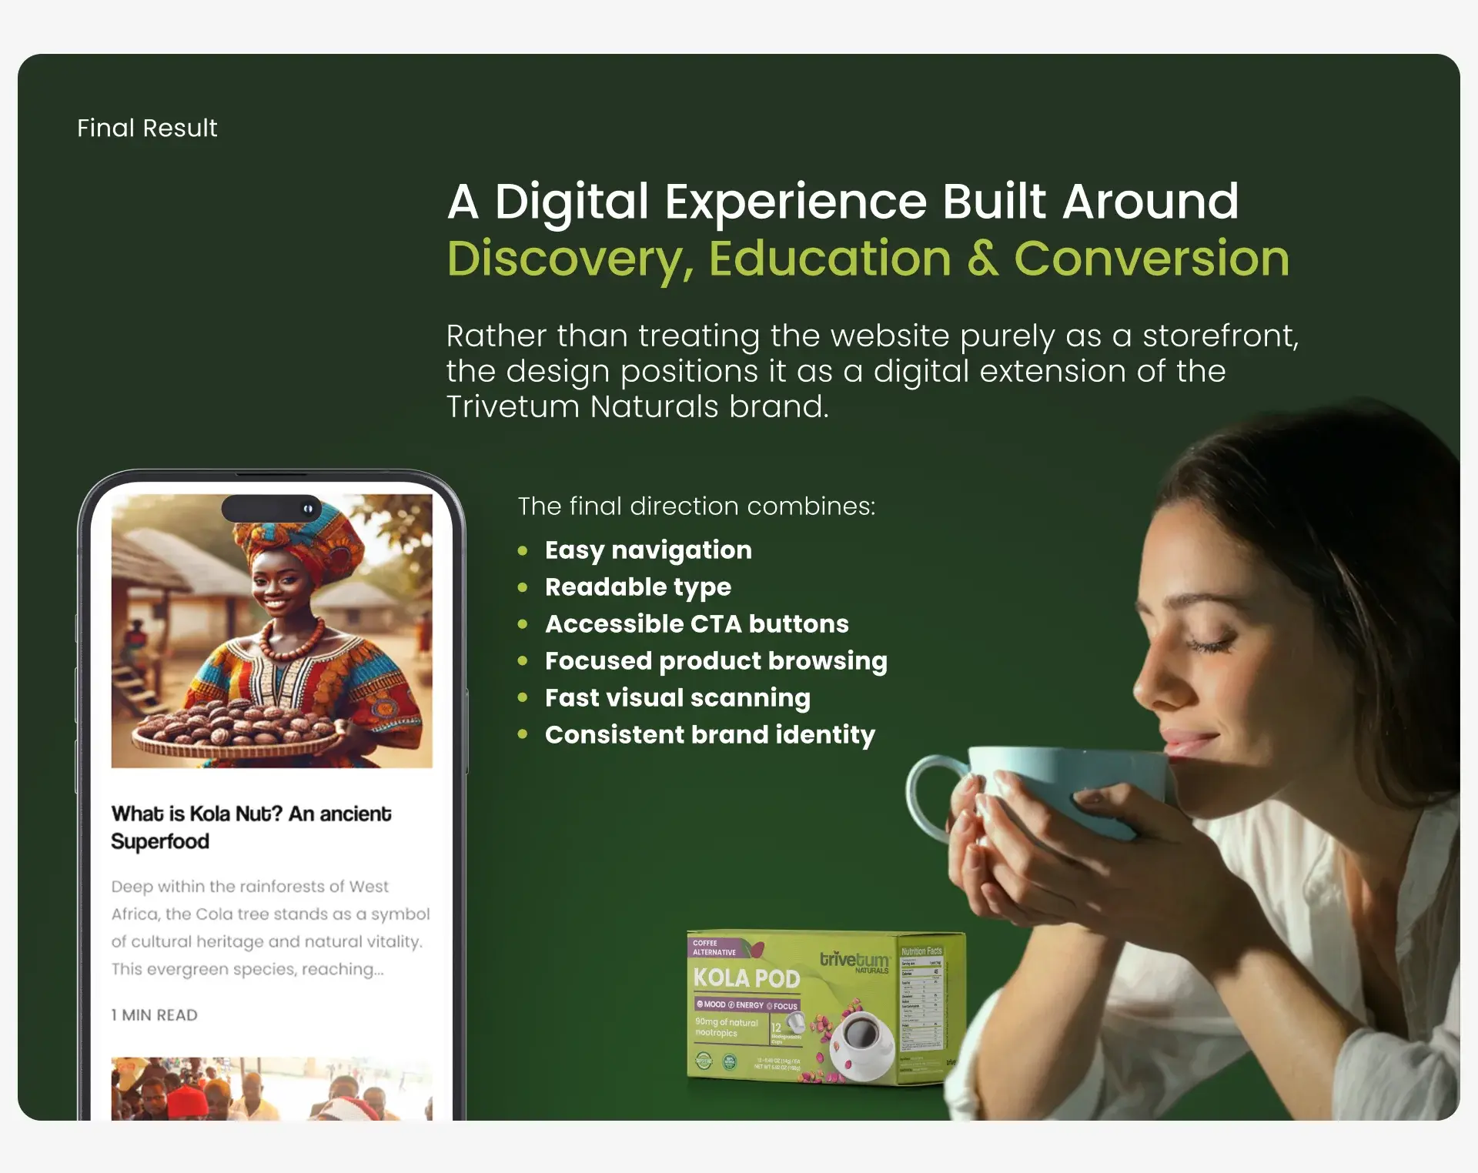The height and width of the screenshot is (1173, 1478).
Task: Open the Kola Nut woman article photo
Action: (272, 631)
